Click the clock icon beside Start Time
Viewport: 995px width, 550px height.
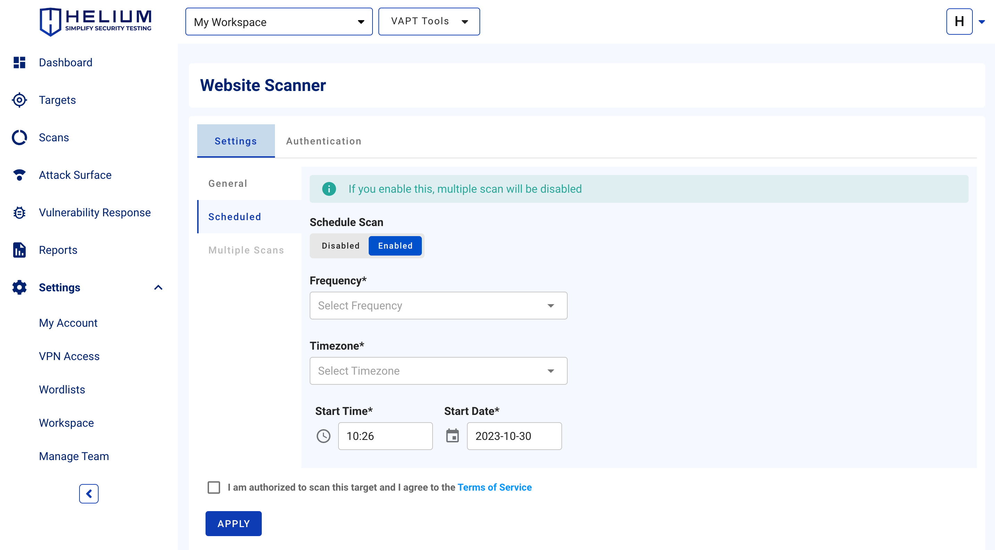coord(323,436)
